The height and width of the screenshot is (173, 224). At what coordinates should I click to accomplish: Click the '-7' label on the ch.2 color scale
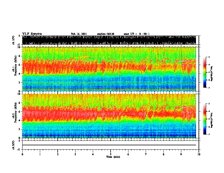(x=209, y=134)
